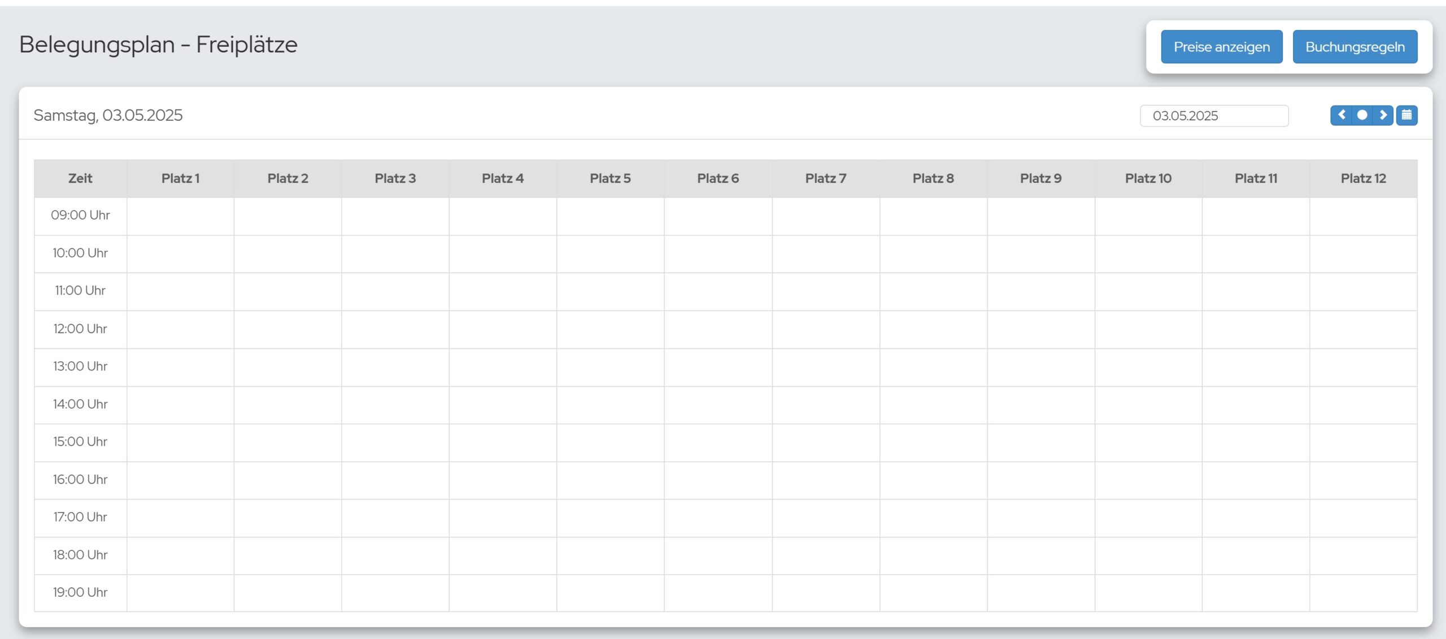Click the Zeit column header

coord(80,178)
